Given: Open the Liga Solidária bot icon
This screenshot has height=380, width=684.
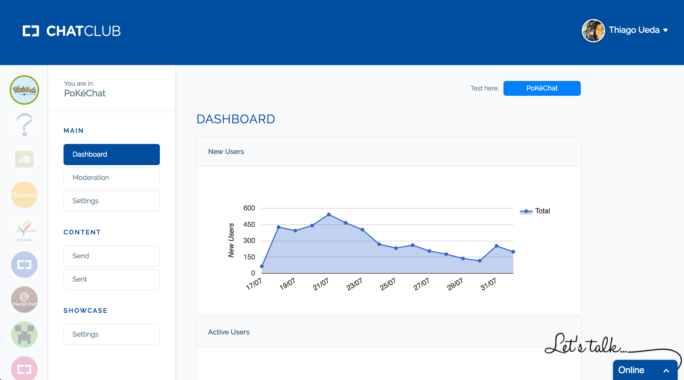Looking at the screenshot, I should click(24, 229).
